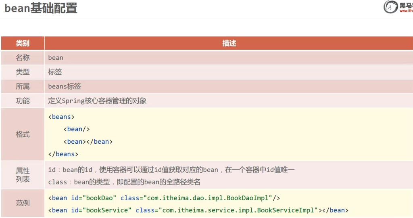Click the "bean基础配置" slide title
This screenshot has height=218, width=413.
click(x=41, y=8)
